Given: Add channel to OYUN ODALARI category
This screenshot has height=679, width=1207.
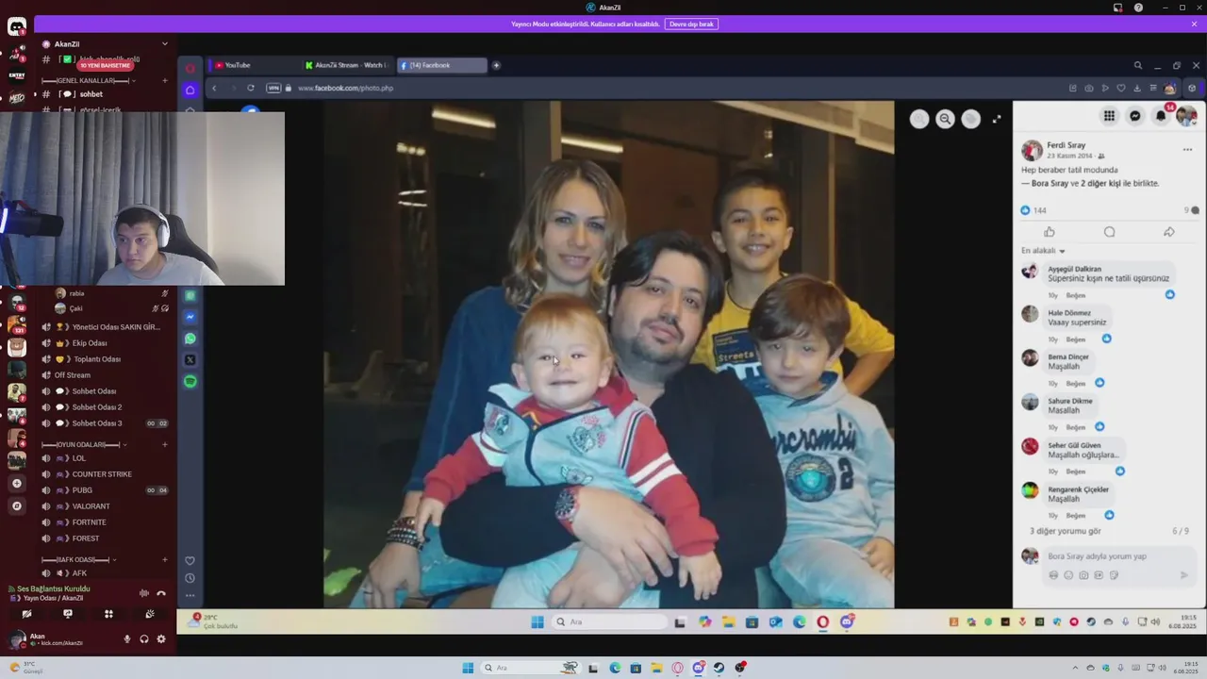Looking at the screenshot, I should click(165, 444).
